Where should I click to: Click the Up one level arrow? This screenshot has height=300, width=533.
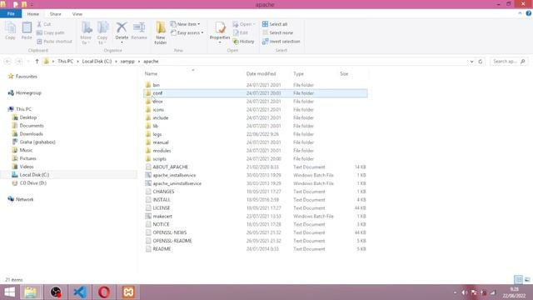pos(37,62)
